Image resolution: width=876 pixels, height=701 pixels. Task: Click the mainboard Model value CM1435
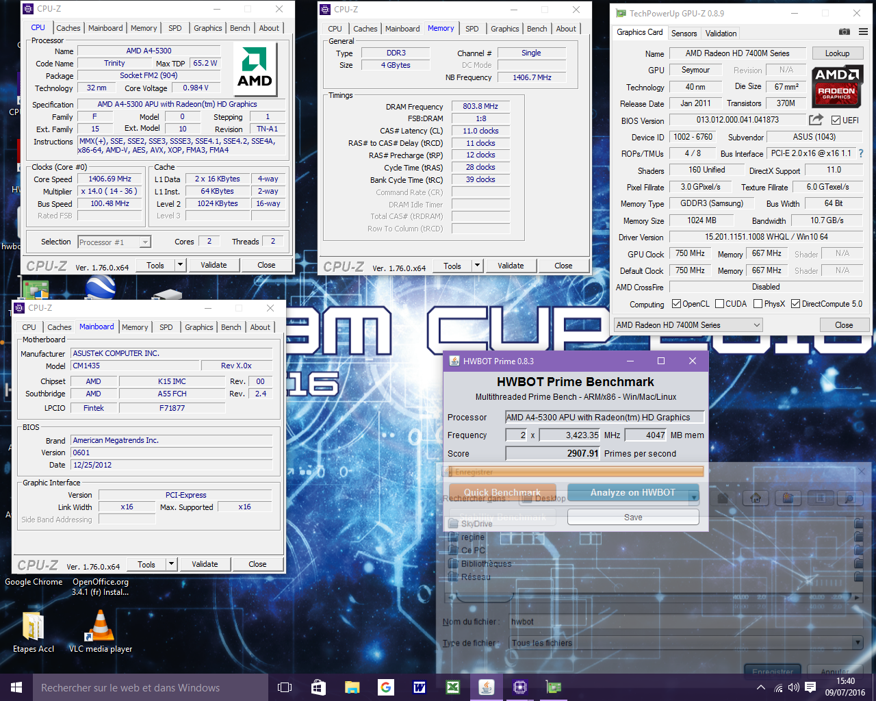click(x=136, y=366)
